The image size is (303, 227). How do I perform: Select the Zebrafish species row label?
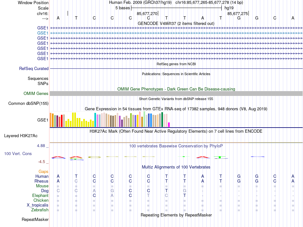pyautogui.click(x=40, y=210)
